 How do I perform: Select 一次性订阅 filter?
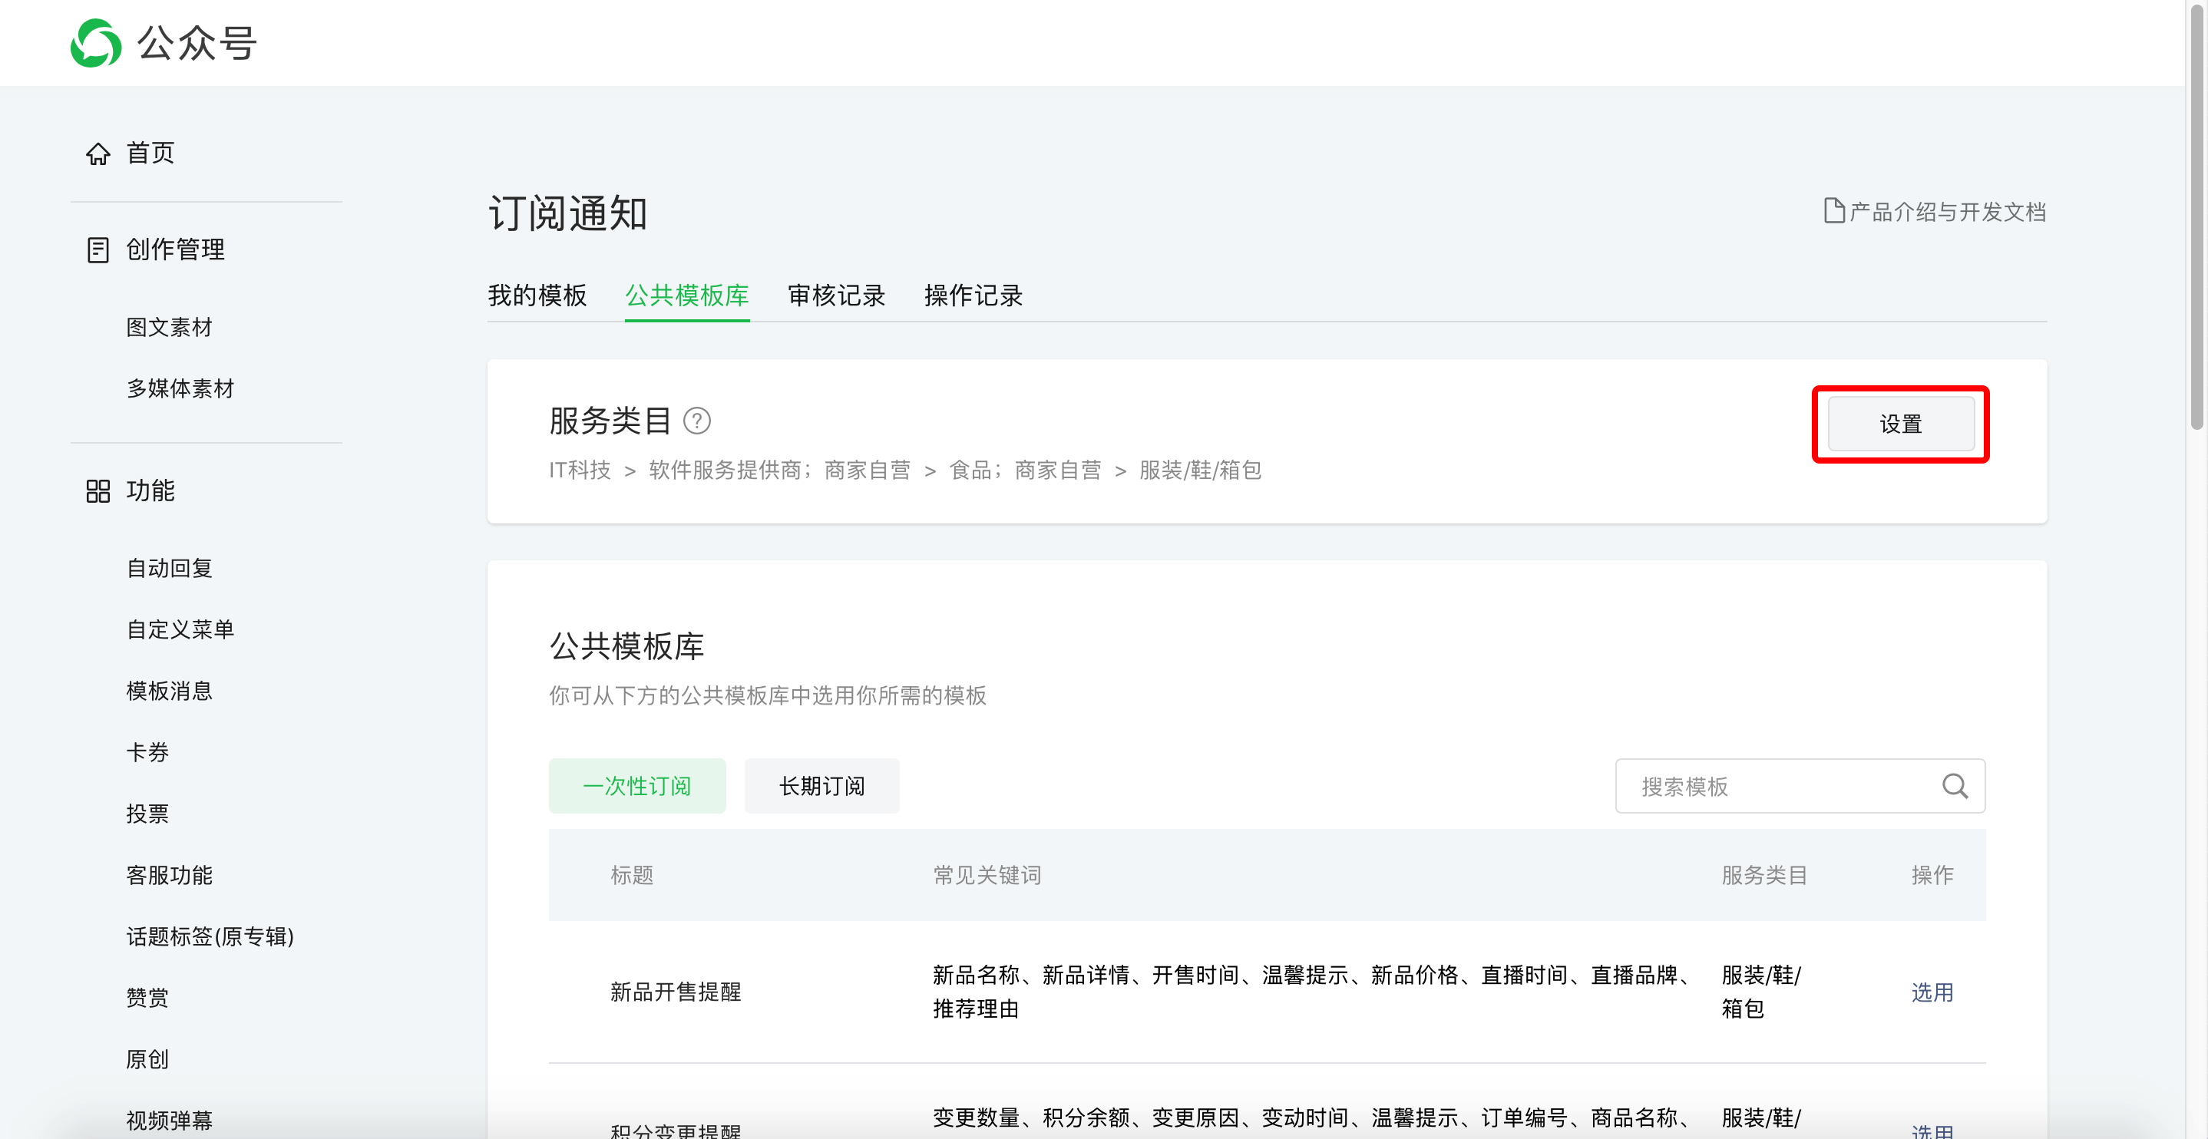tap(637, 786)
